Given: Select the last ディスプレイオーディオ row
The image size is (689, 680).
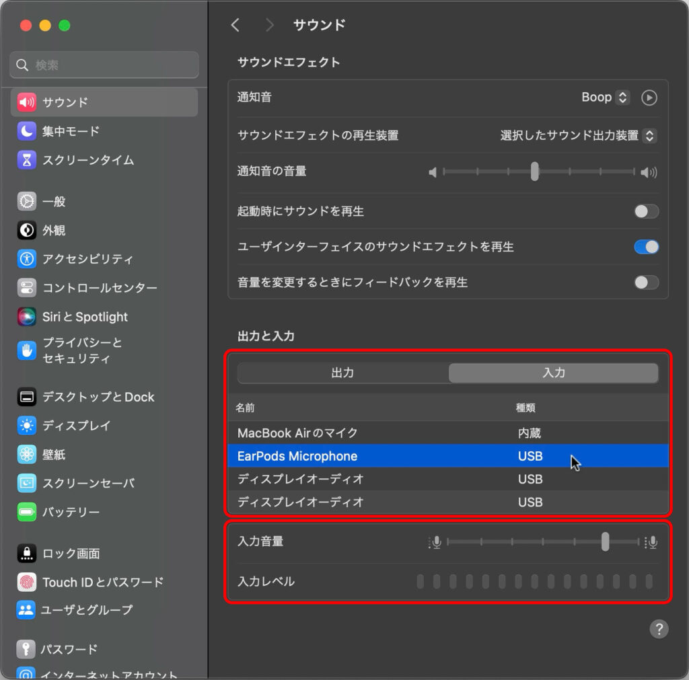Looking at the screenshot, I should [x=448, y=502].
